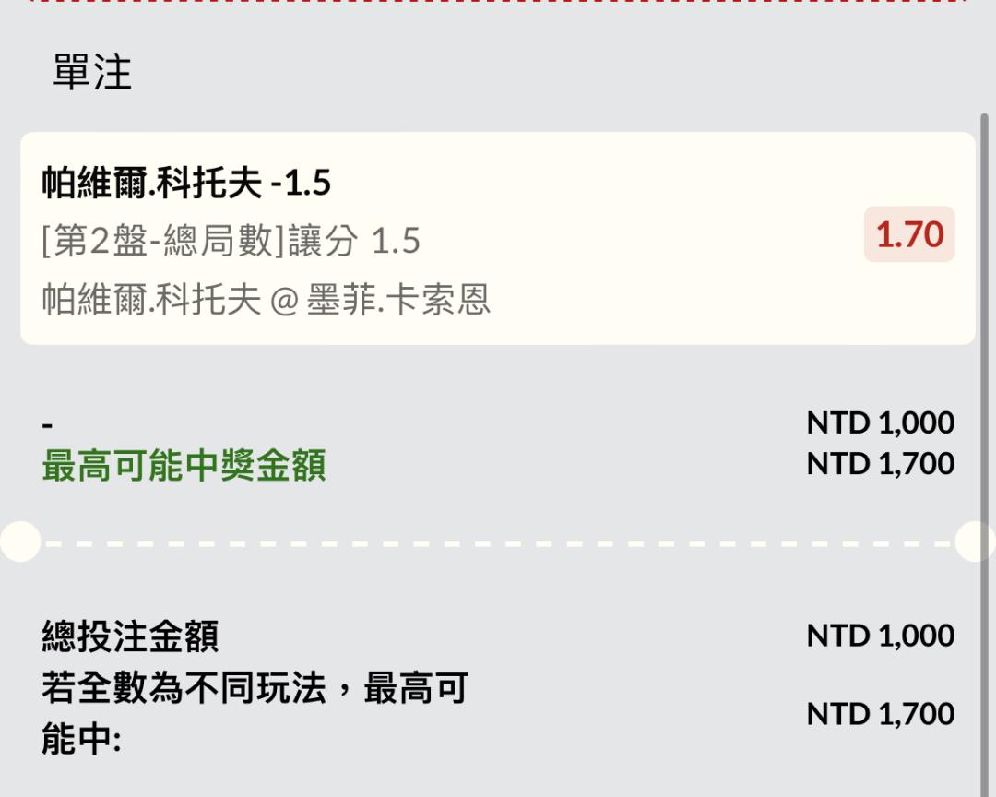This screenshot has width=996, height=797.
Task: Click the dash label left of the stake
Action: (47, 425)
